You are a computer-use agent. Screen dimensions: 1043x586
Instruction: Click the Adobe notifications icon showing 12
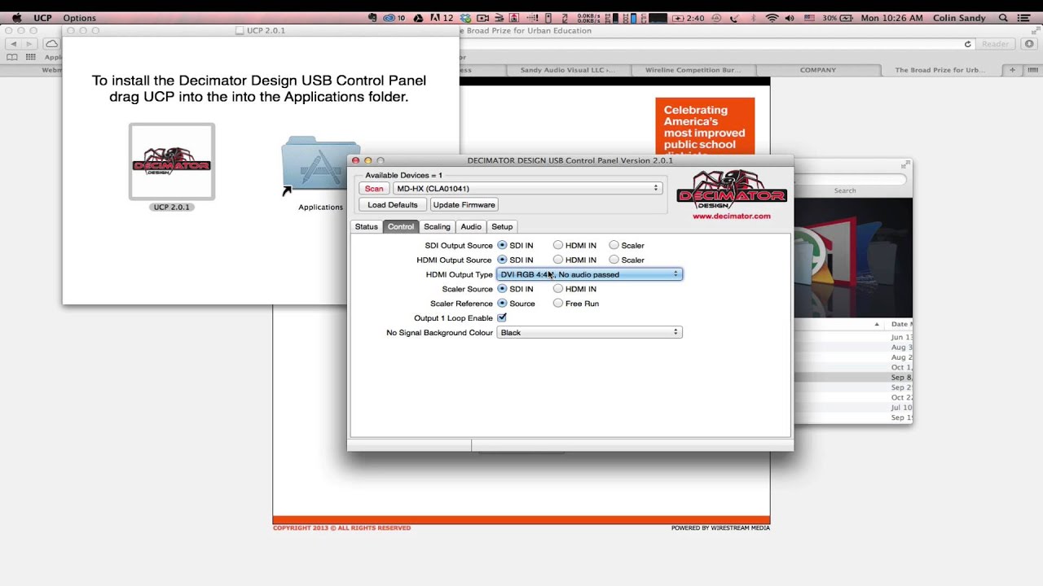click(442, 18)
